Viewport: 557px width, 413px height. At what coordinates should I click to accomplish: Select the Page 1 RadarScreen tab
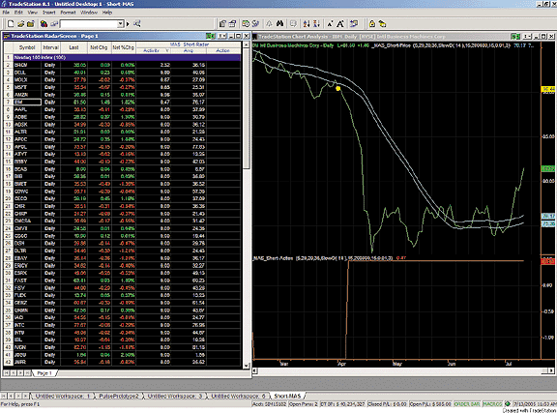coord(44,373)
